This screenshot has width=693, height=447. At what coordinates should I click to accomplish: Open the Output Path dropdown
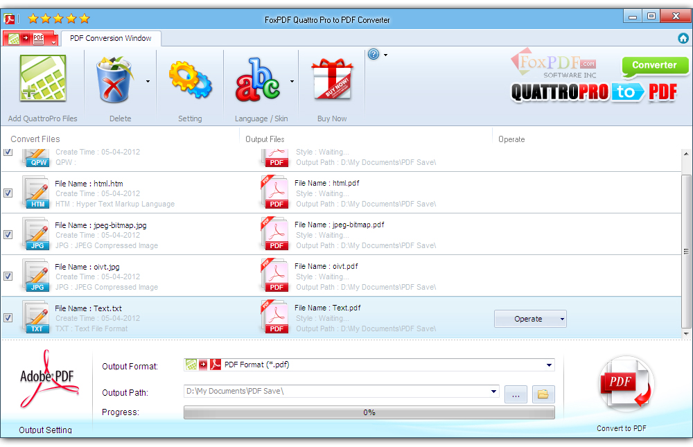493,392
